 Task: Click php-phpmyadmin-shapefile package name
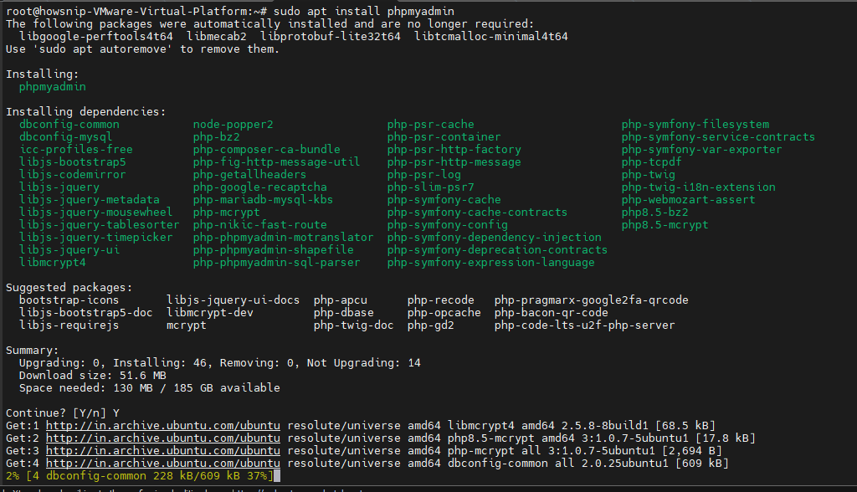coord(274,250)
